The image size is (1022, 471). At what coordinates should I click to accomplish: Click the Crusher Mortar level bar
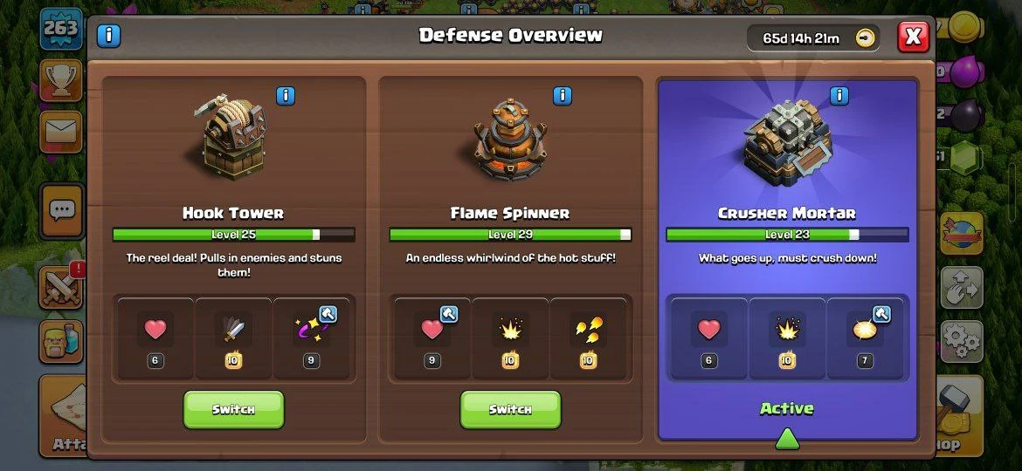click(787, 235)
